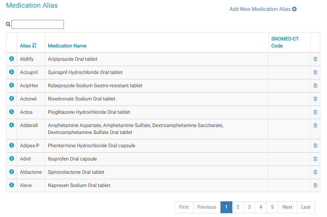Viewport: 327px width, 217px height.
Task: Open info icon next to Adderall
Action: [x=12, y=125]
